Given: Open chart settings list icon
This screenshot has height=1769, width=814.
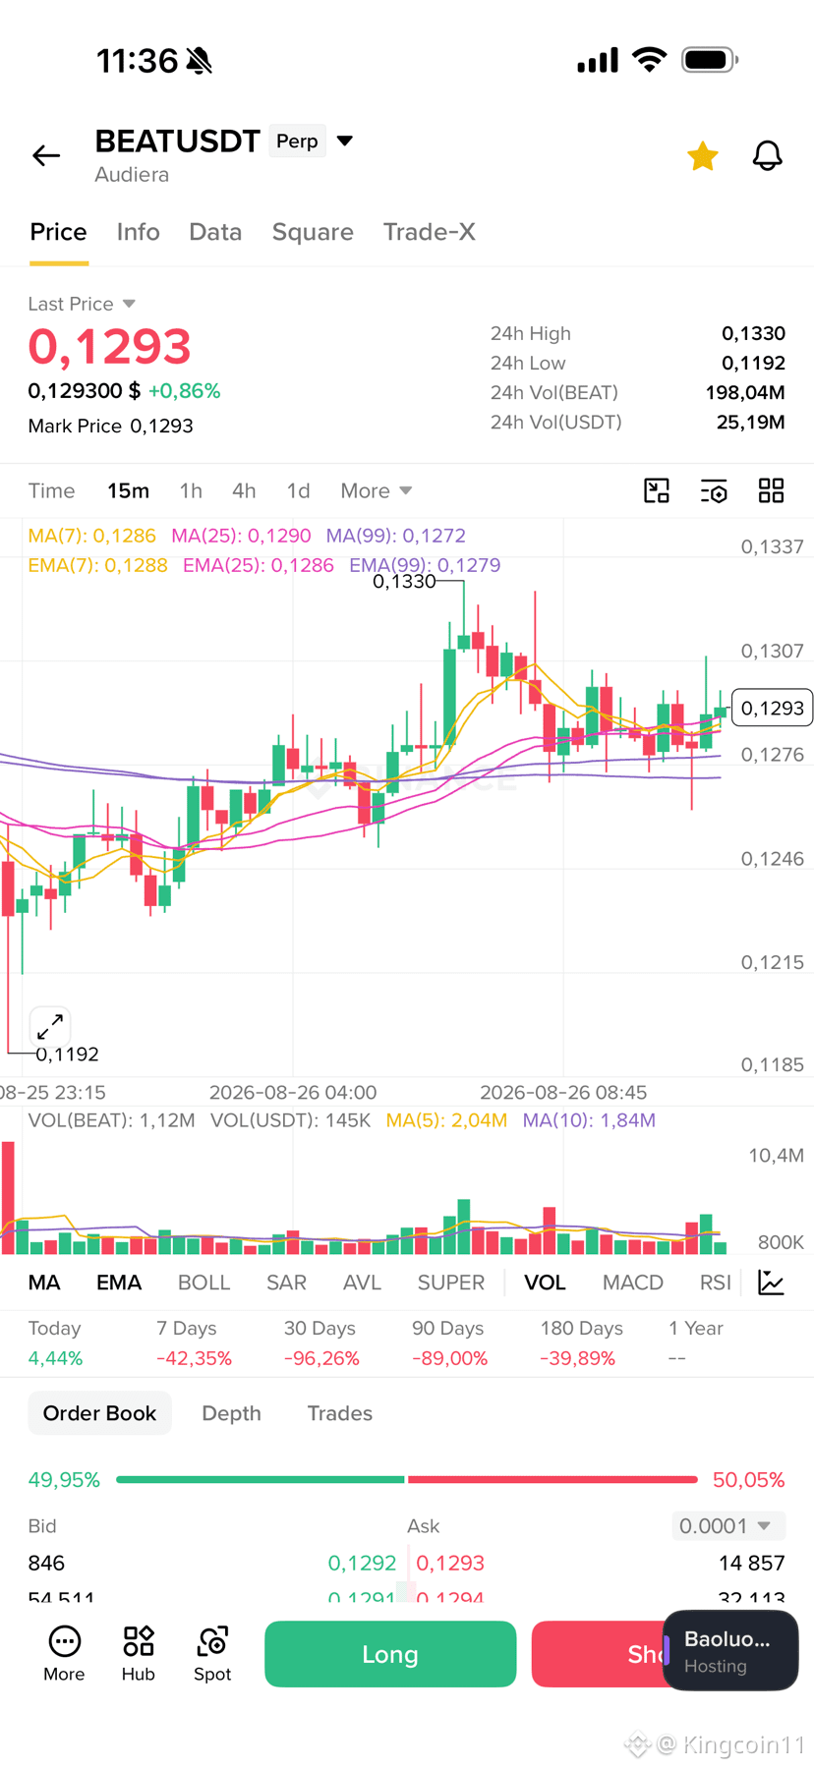Looking at the screenshot, I should pyautogui.click(x=714, y=490).
